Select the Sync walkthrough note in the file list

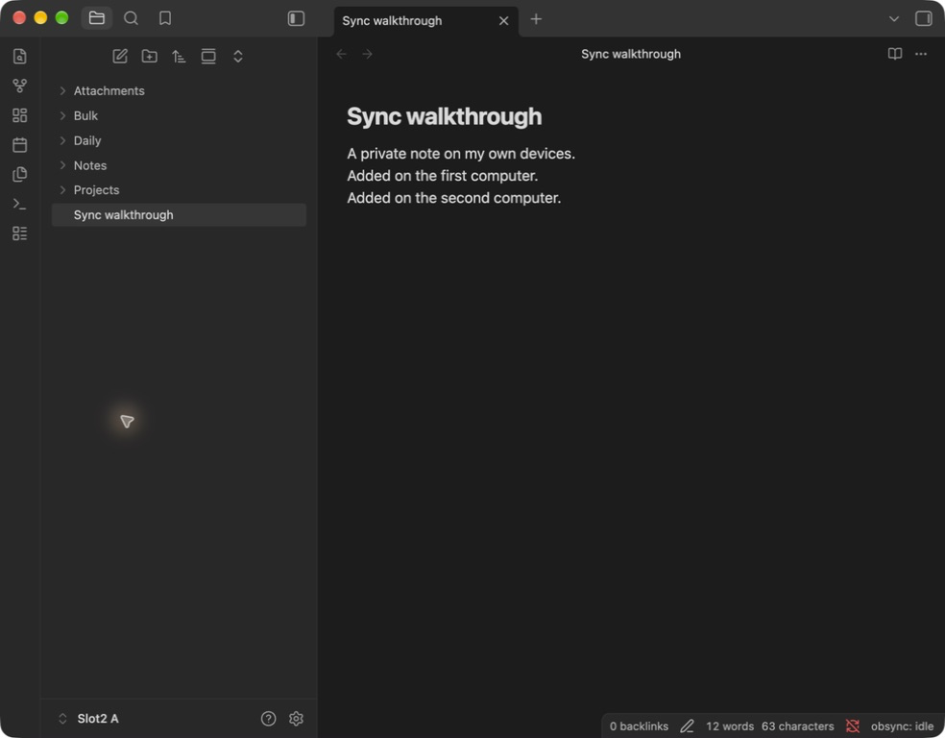[x=179, y=215]
